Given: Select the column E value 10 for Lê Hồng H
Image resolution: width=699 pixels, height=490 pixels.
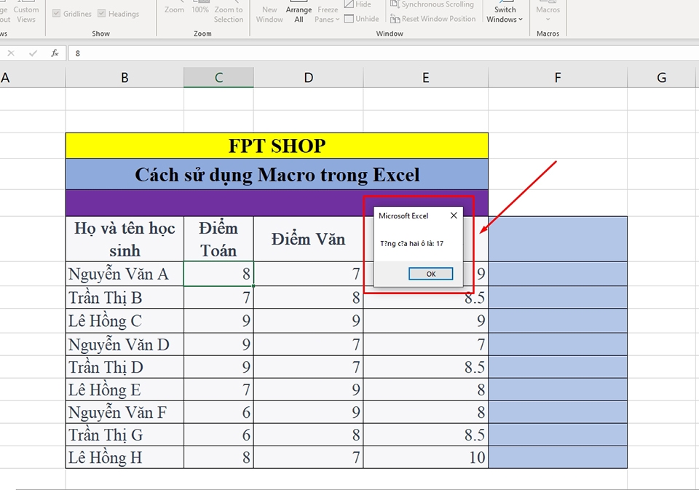Looking at the screenshot, I should click(426, 457).
